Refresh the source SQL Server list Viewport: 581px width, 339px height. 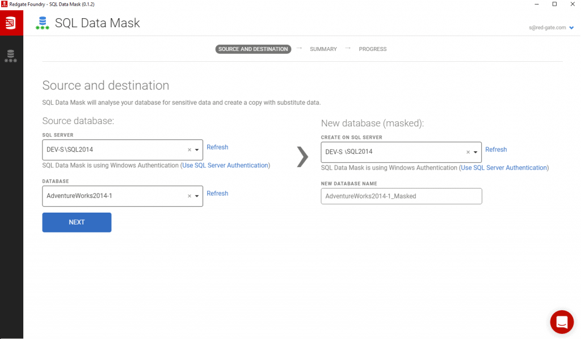coord(217,147)
